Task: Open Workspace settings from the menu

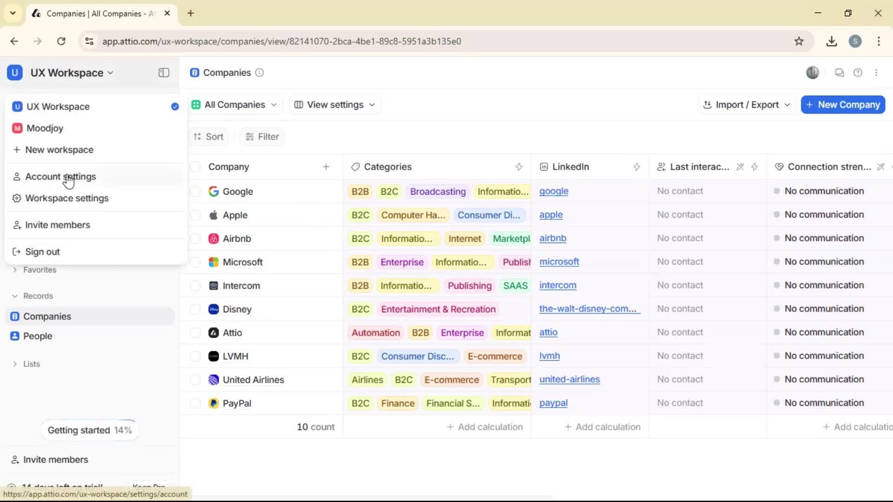Action: [x=95, y=198]
